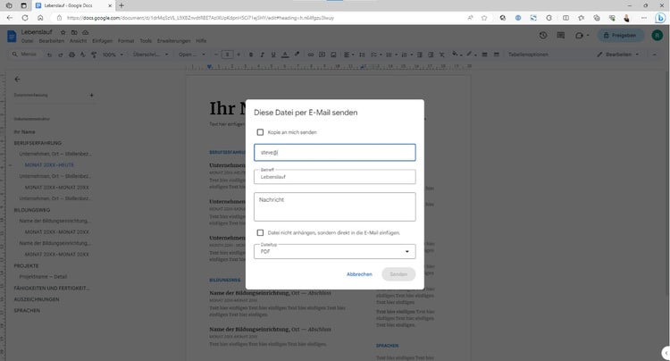
Task: Open the comments history icon
Action: (561, 36)
